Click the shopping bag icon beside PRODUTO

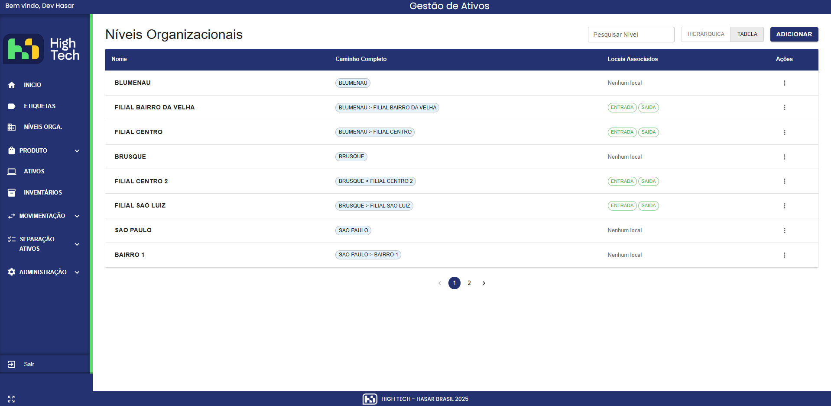click(x=12, y=150)
